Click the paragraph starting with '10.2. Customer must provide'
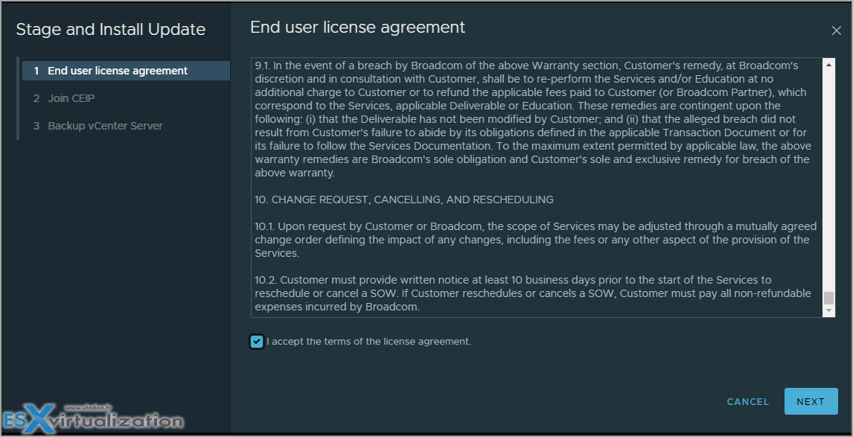The width and height of the screenshot is (853, 437). pyautogui.click(x=533, y=293)
